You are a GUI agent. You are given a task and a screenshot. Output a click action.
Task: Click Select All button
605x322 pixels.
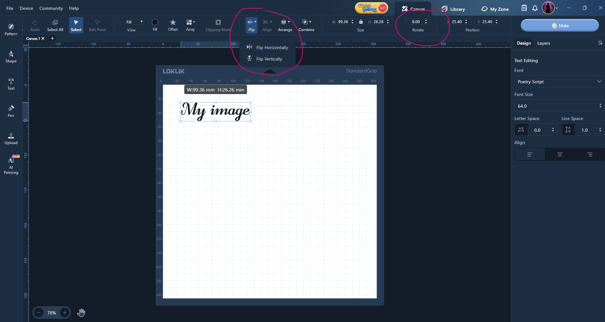click(x=55, y=25)
